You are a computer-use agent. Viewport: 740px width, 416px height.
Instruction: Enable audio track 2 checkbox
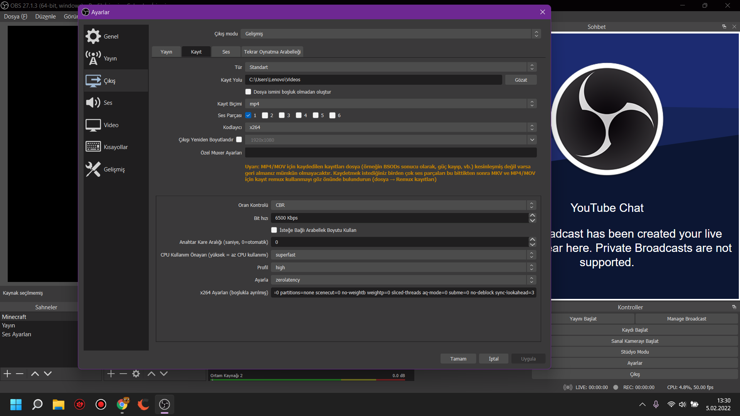(265, 115)
